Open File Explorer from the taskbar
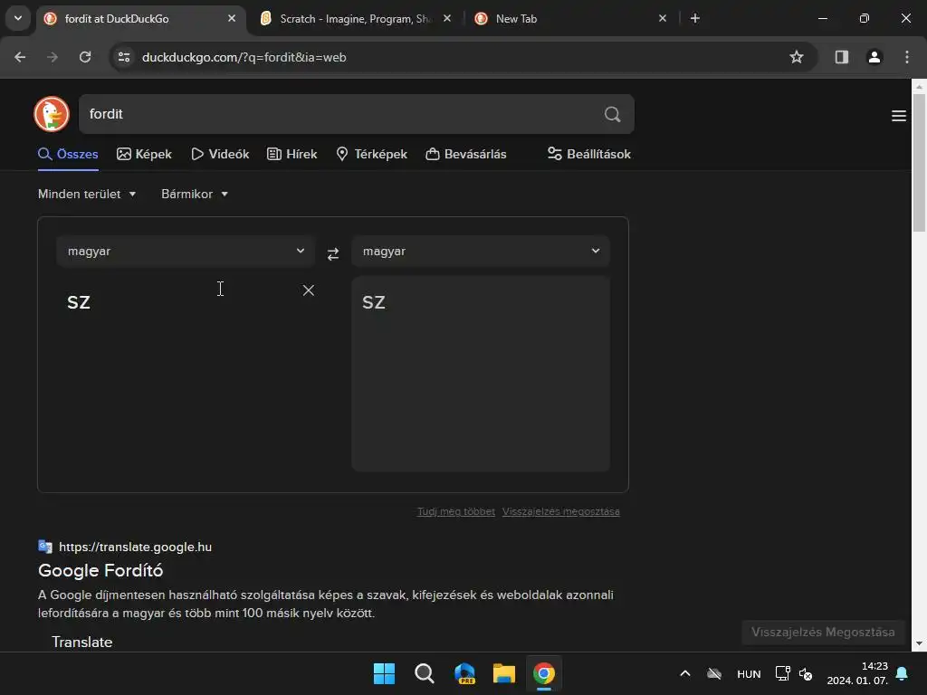This screenshot has width=927, height=695. coord(504,673)
